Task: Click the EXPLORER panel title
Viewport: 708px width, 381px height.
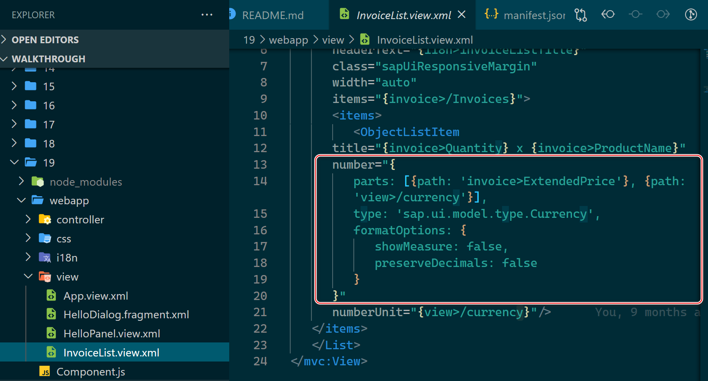Action: (x=33, y=15)
